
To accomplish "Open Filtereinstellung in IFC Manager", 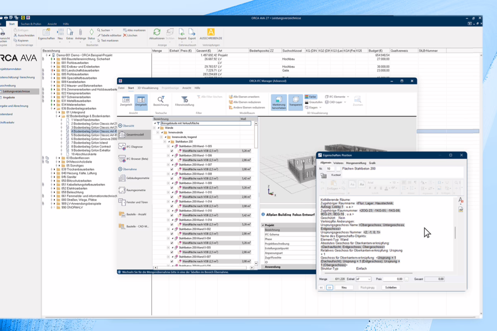I will (x=185, y=101).
